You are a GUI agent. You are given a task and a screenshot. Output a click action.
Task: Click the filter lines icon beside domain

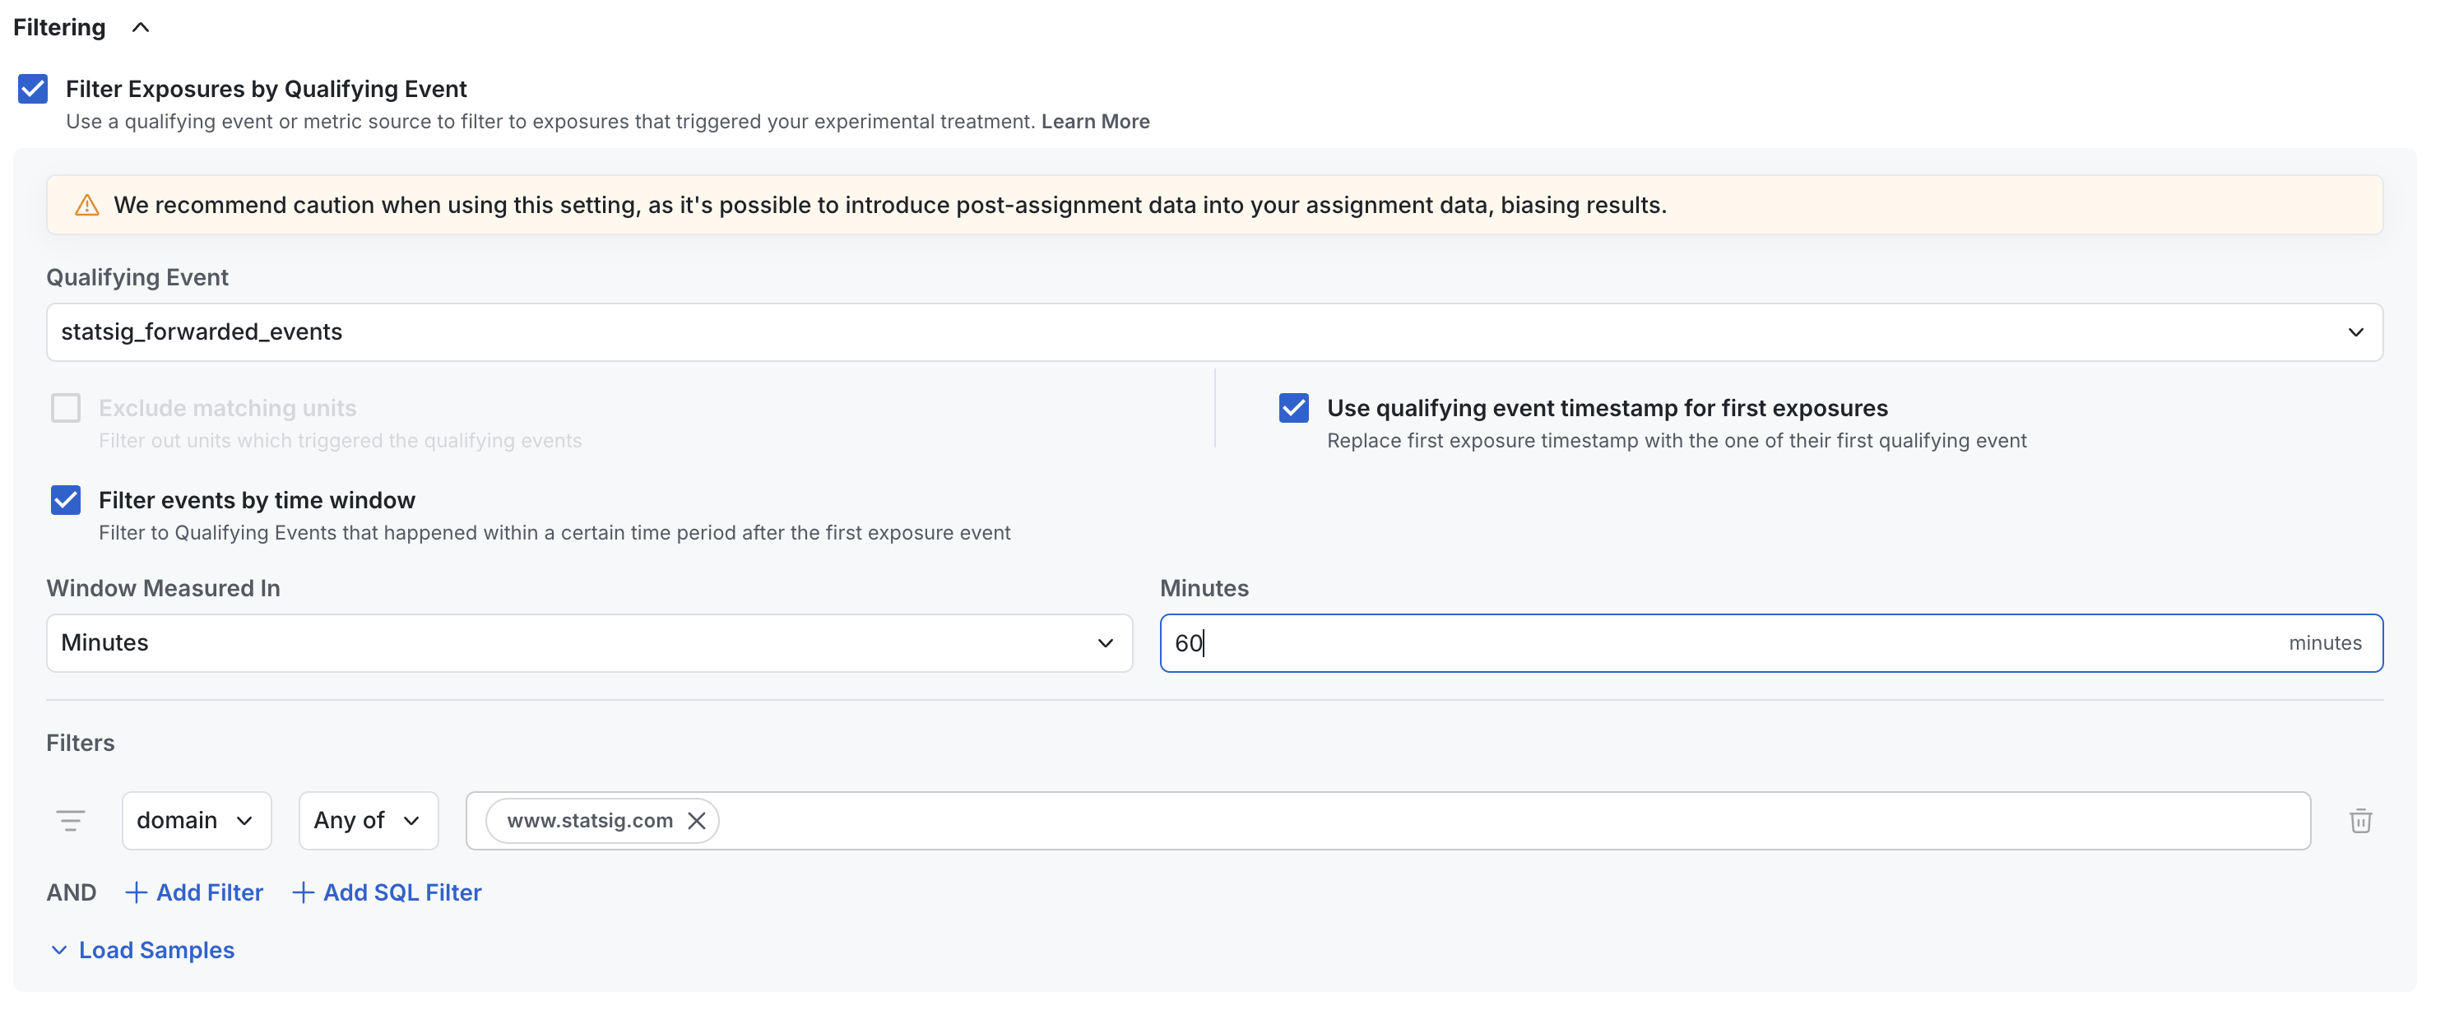(x=70, y=820)
